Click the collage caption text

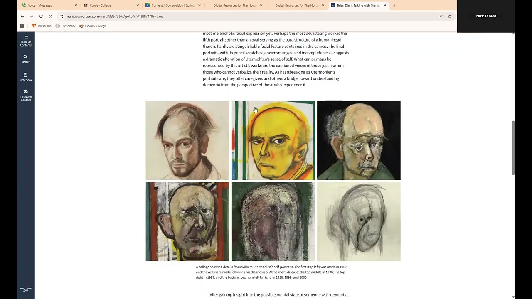(x=272, y=272)
